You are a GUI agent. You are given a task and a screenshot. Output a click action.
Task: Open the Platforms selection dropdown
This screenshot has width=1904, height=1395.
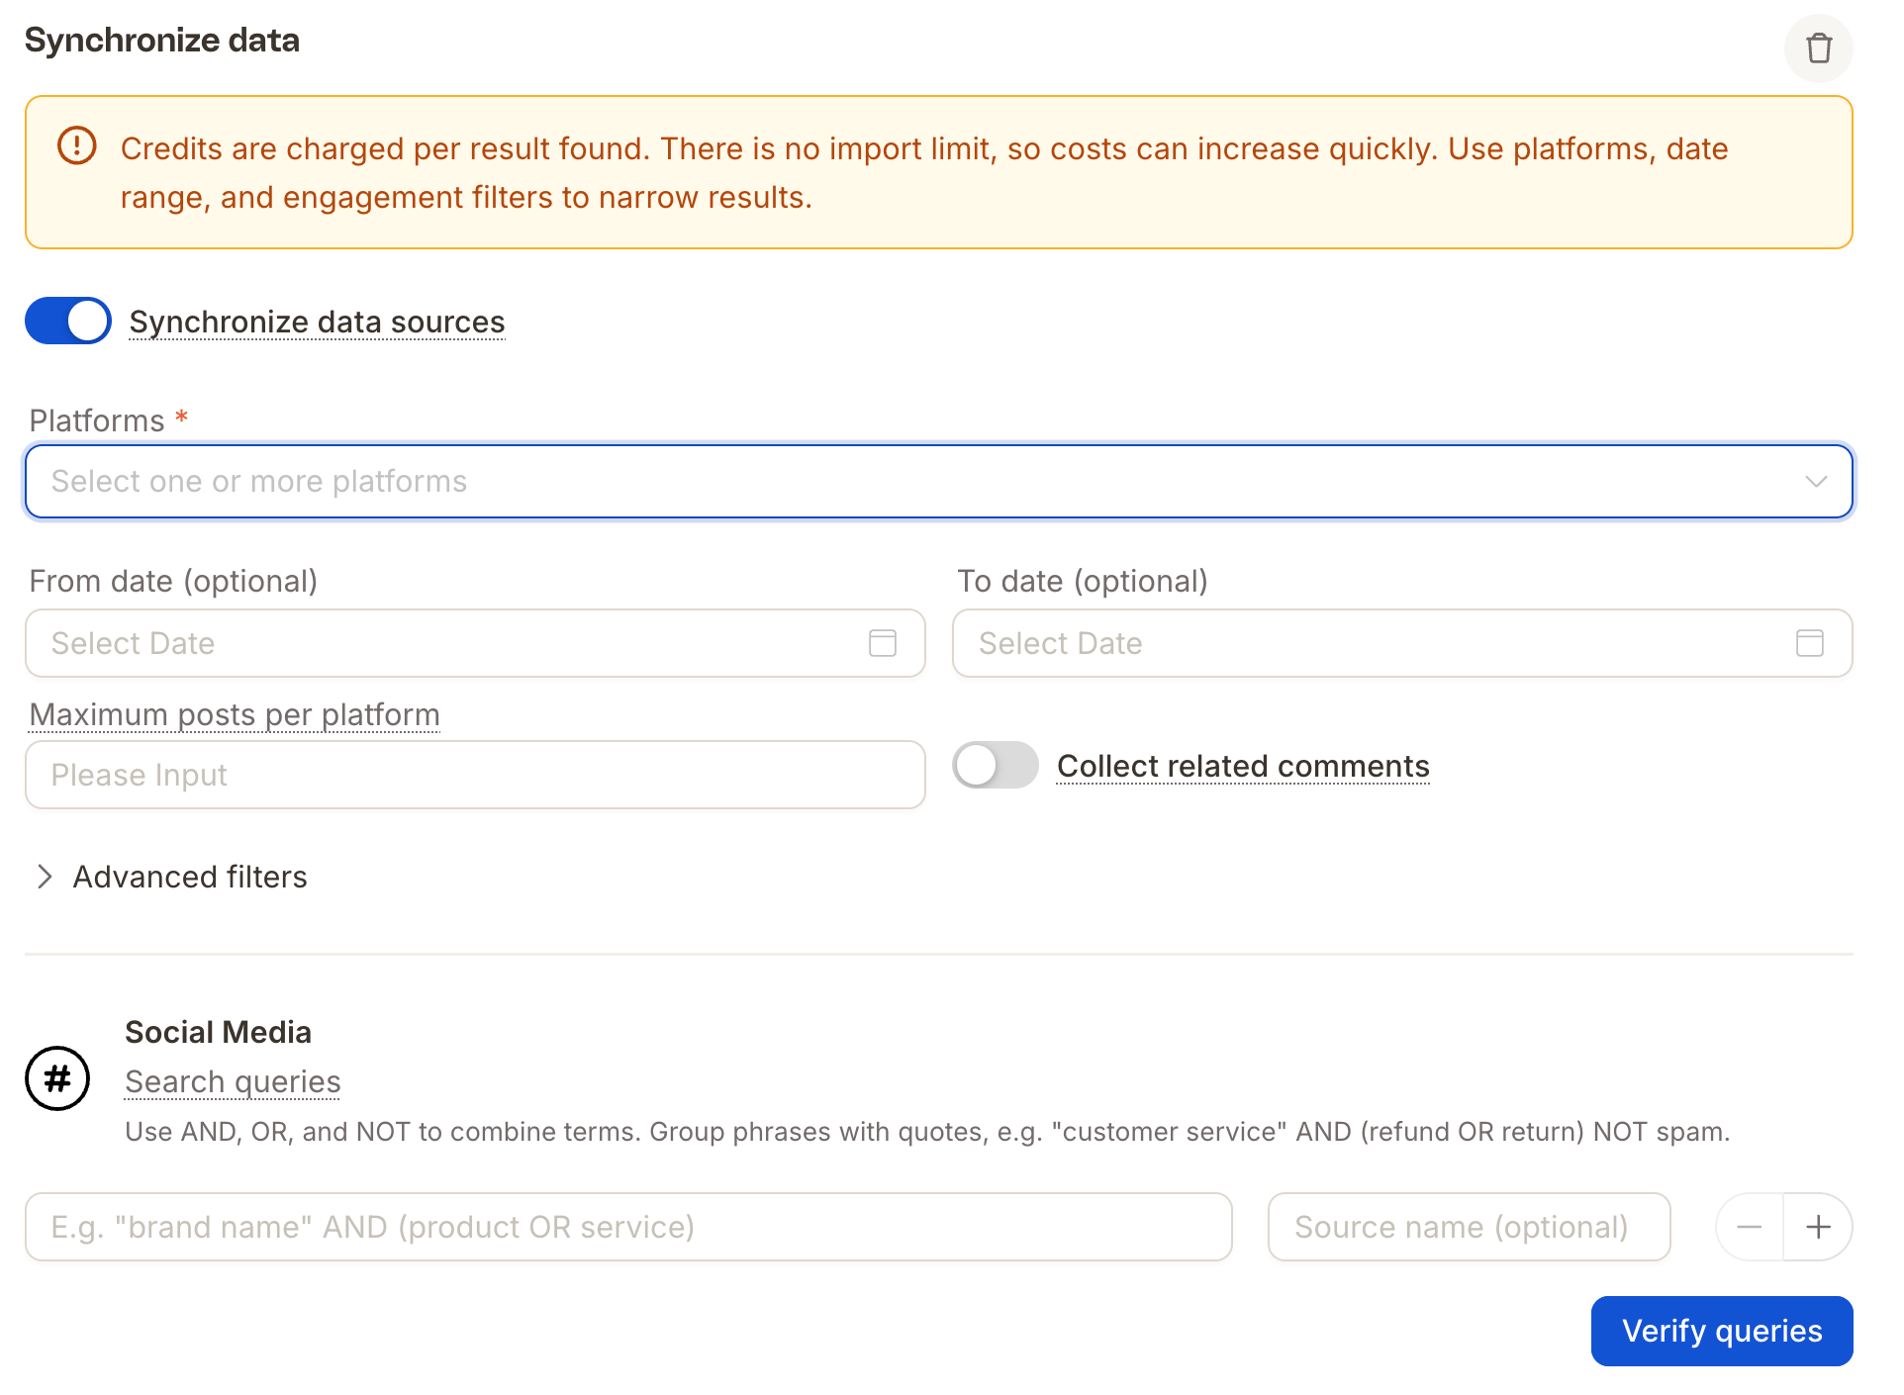pyautogui.click(x=938, y=482)
